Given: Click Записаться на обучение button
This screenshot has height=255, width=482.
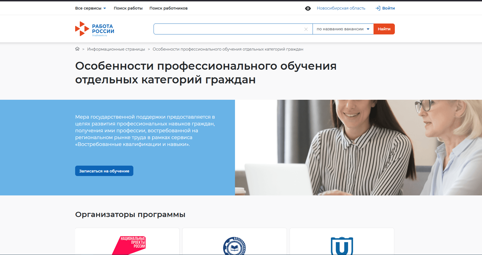Looking at the screenshot, I should click(x=104, y=171).
